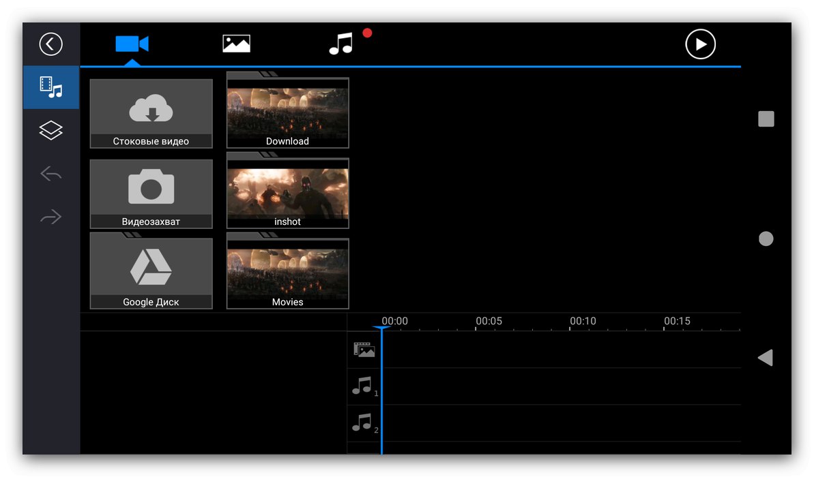Tap the Android recent apps square
The height and width of the screenshot is (477, 814).
coord(766,119)
